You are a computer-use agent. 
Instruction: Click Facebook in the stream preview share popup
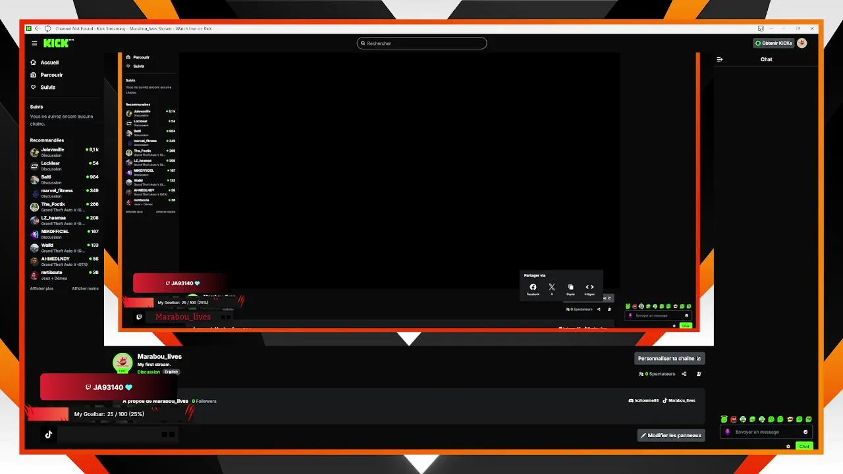click(x=533, y=289)
